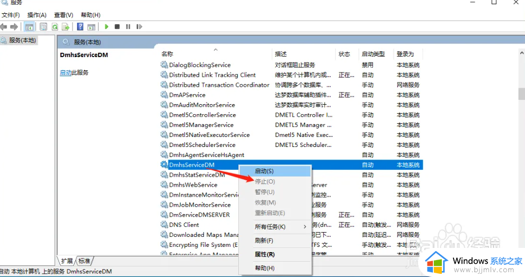
Task: Choose 启动(S) in the context menu
Action: 275,171
